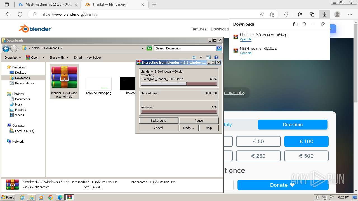
Task: Search downloads in Edge panel
Action: coord(305,24)
